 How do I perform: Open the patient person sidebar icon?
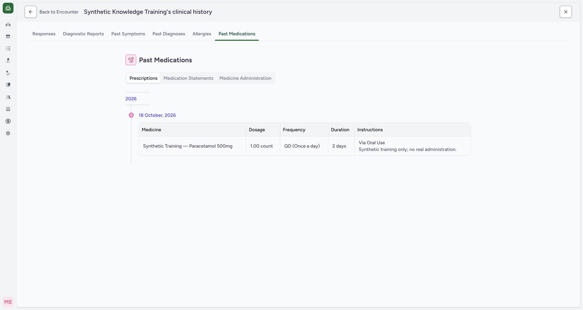8,61
